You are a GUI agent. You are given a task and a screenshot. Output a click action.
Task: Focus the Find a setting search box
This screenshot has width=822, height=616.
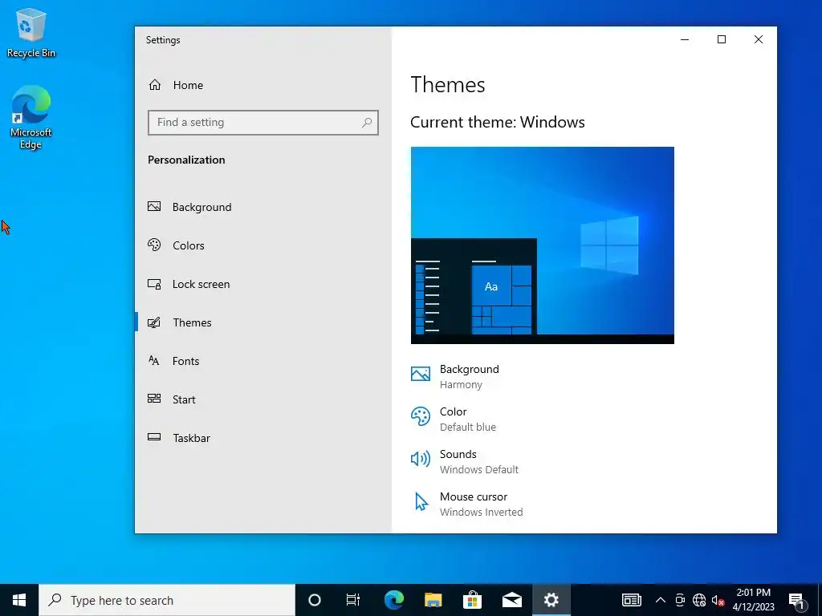point(263,123)
